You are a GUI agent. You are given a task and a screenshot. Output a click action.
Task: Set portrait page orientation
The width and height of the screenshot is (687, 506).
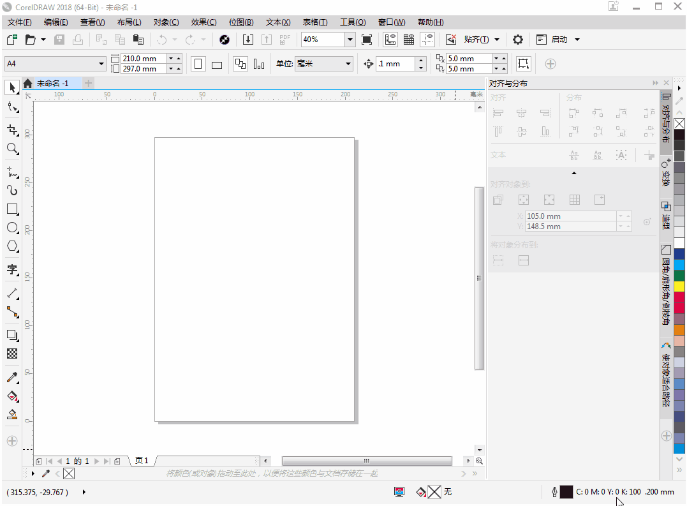[x=198, y=64]
